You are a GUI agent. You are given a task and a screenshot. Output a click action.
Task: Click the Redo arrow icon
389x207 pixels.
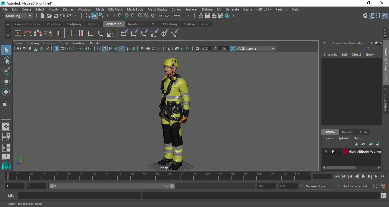click(x=69, y=16)
